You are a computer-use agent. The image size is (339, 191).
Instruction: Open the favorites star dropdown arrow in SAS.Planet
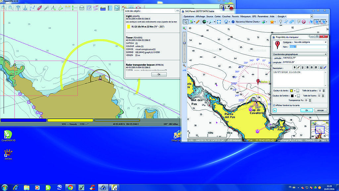point(275,22)
